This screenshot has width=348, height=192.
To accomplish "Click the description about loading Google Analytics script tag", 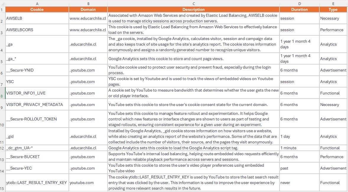I will [x=193, y=148].
